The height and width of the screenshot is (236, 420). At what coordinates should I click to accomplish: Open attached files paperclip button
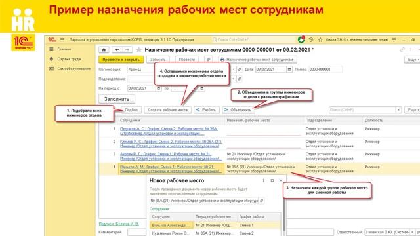pos(209,60)
